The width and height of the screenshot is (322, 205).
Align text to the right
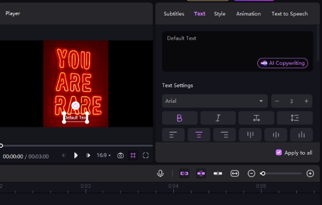pyautogui.click(x=225, y=135)
